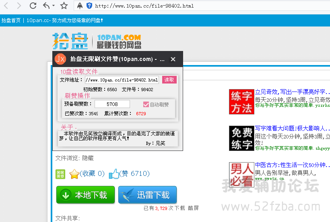Open ad link 写字难看大问题!极大影响人

click(x=292, y=128)
